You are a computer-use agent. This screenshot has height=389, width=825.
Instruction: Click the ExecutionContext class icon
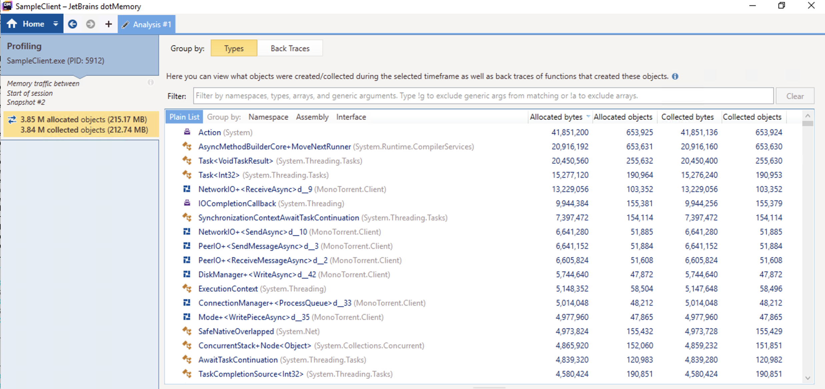(187, 289)
